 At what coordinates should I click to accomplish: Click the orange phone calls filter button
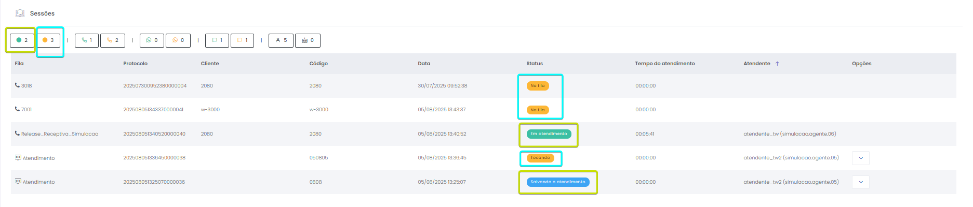[x=113, y=40]
